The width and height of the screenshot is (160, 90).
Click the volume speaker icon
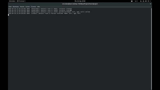[146, 1]
